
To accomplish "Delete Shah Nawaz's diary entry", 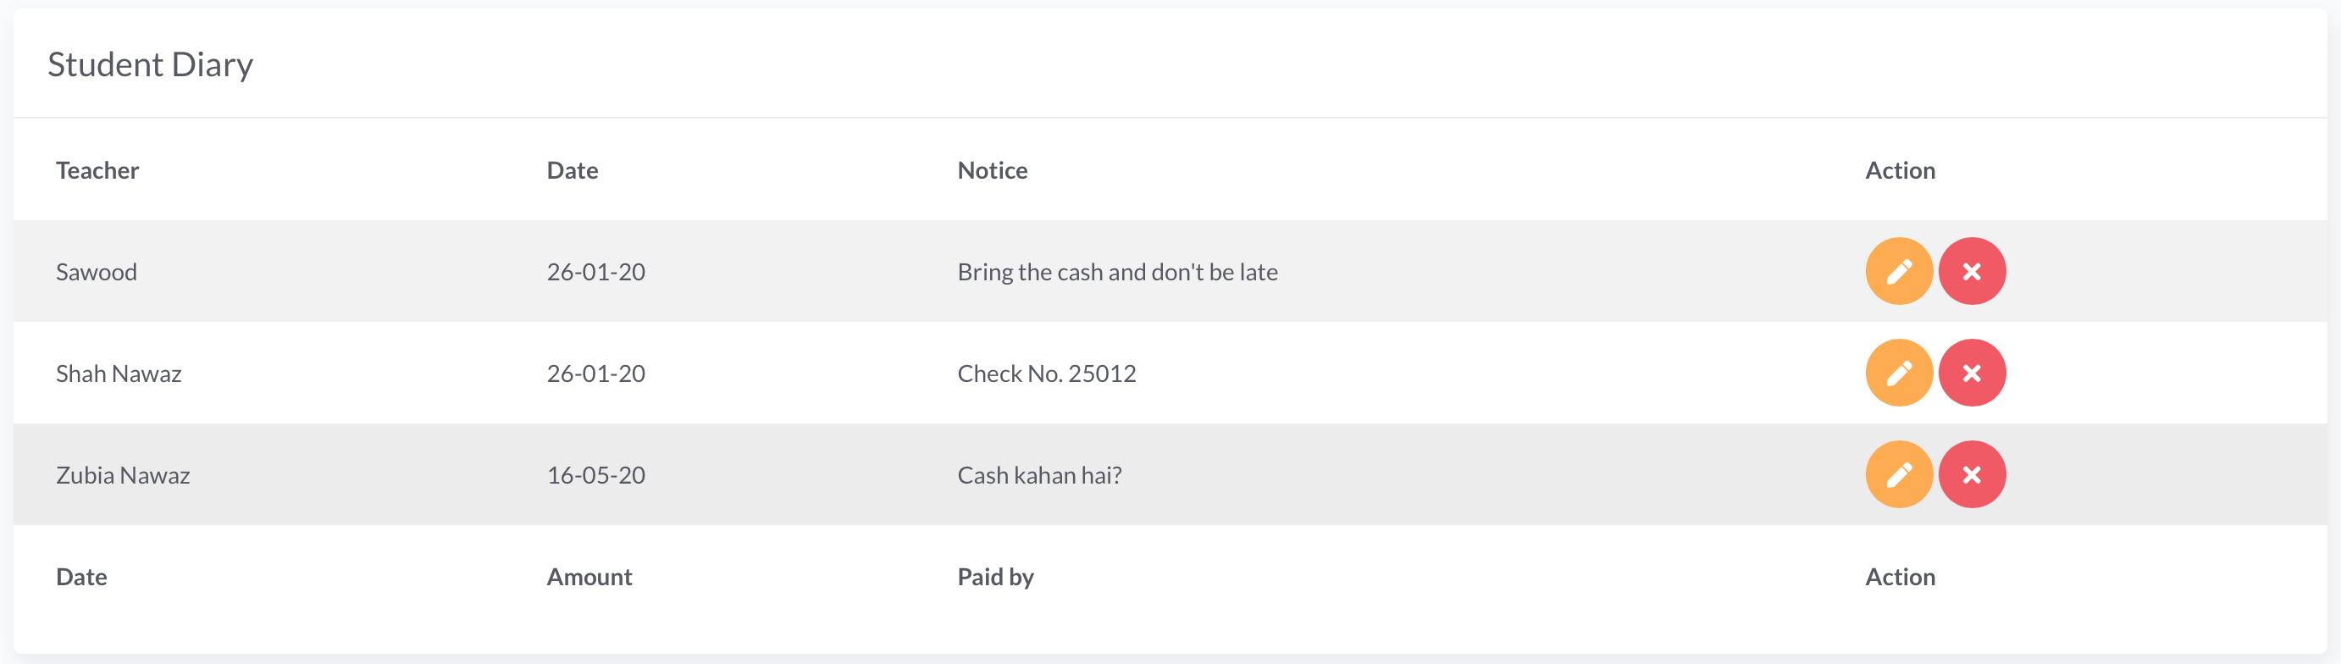I will pyautogui.click(x=1971, y=373).
